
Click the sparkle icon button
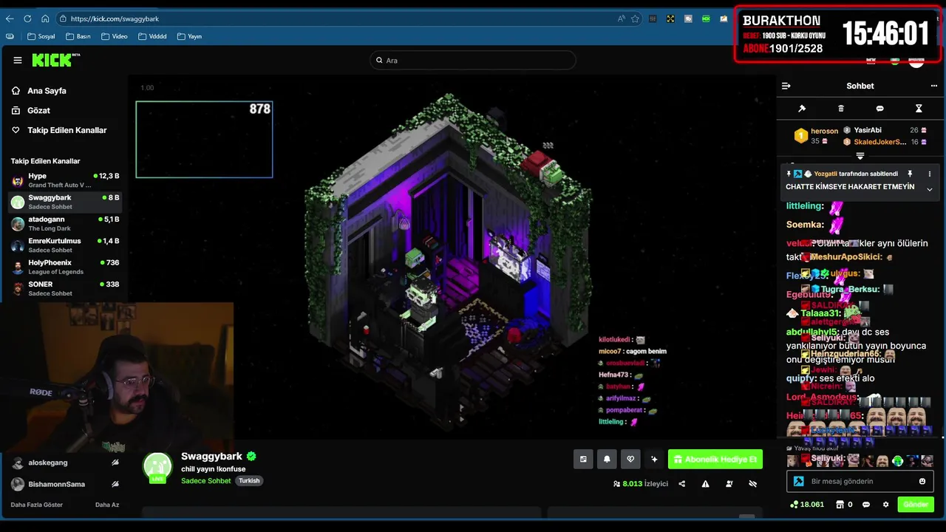654,460
